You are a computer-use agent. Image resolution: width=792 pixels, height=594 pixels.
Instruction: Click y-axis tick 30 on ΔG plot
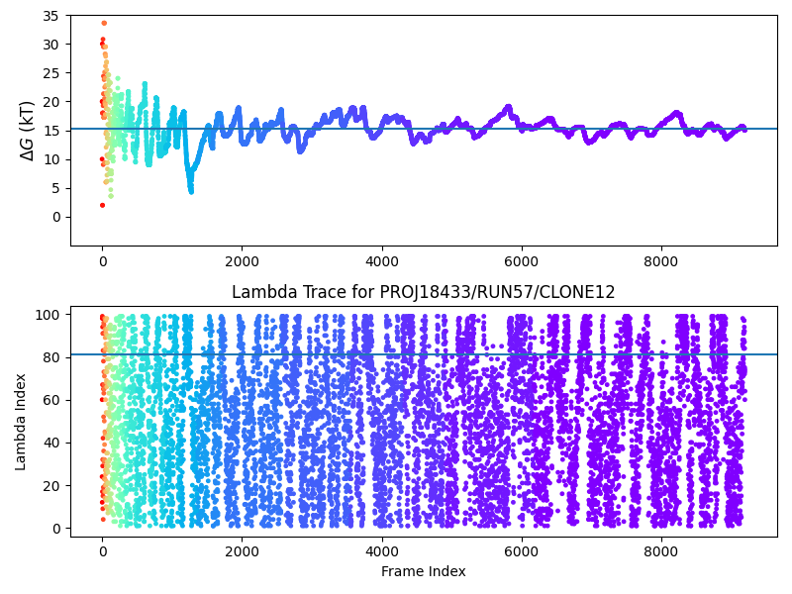pyautogui.click(x=50, y=45)
